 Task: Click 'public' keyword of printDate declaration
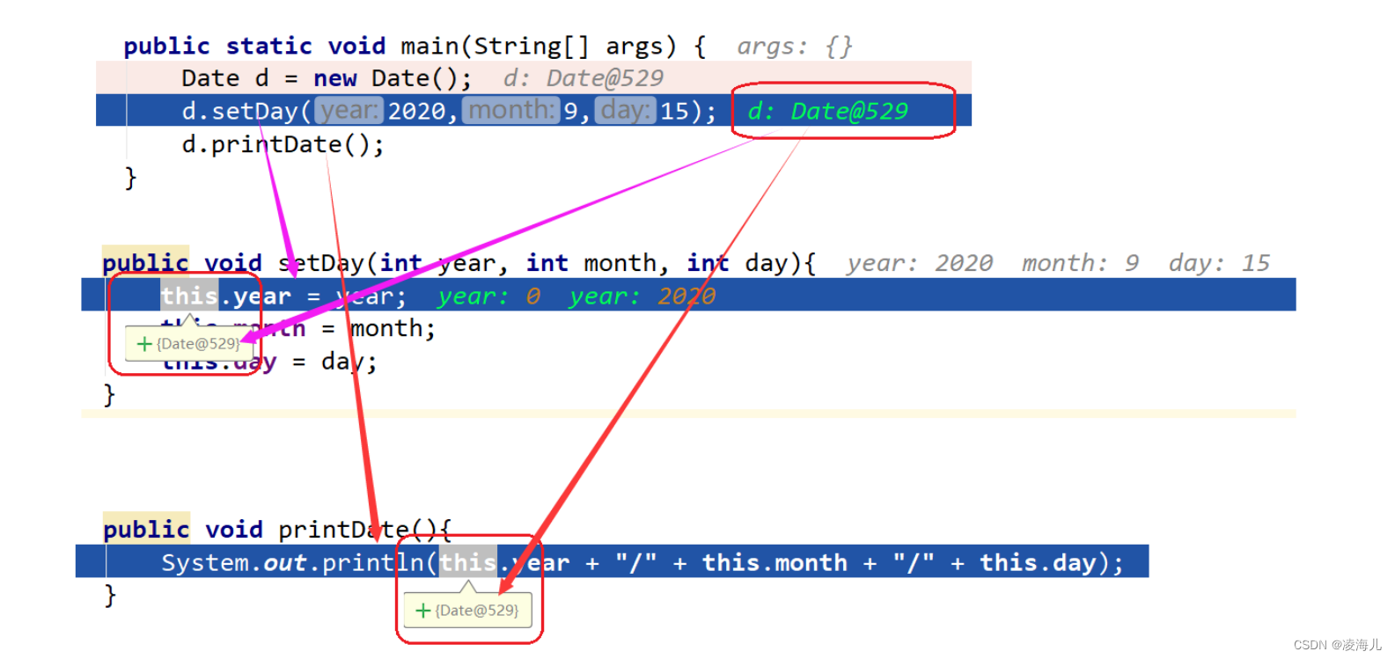click(146, 530)
